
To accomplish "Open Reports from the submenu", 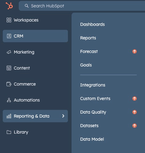I will [88, 38].
